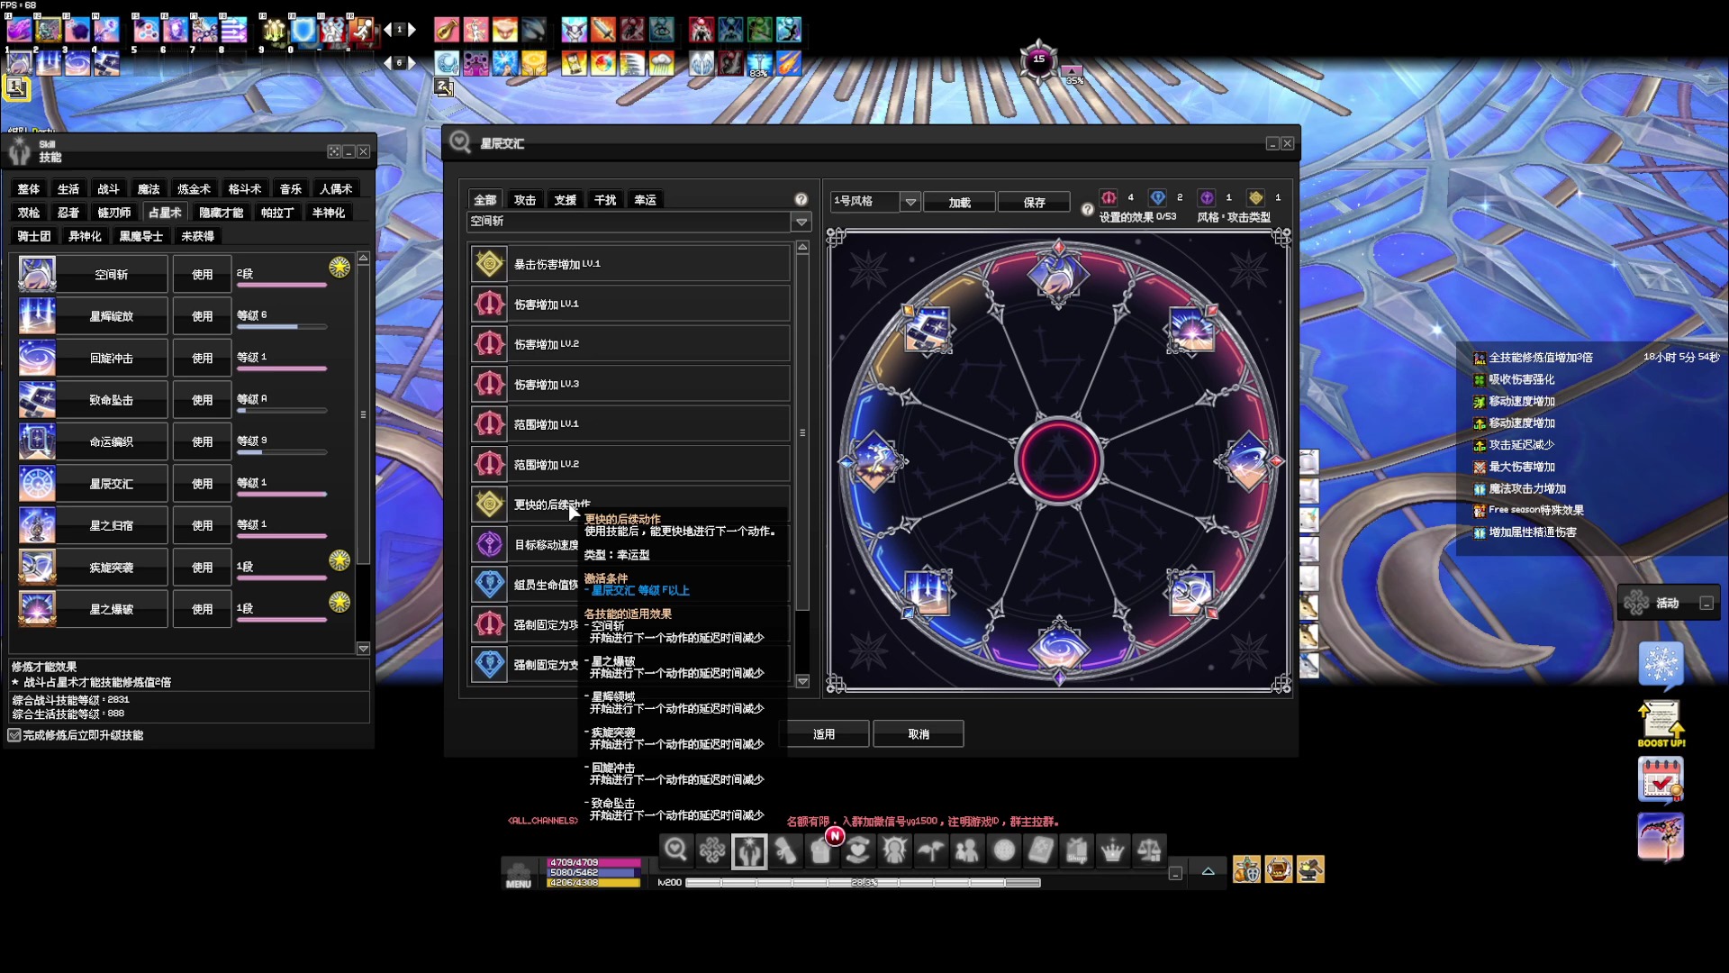1729x973 pixels.
Task: Switch first hotbar to the previous page arrow
Action: (x=388, y=30)
